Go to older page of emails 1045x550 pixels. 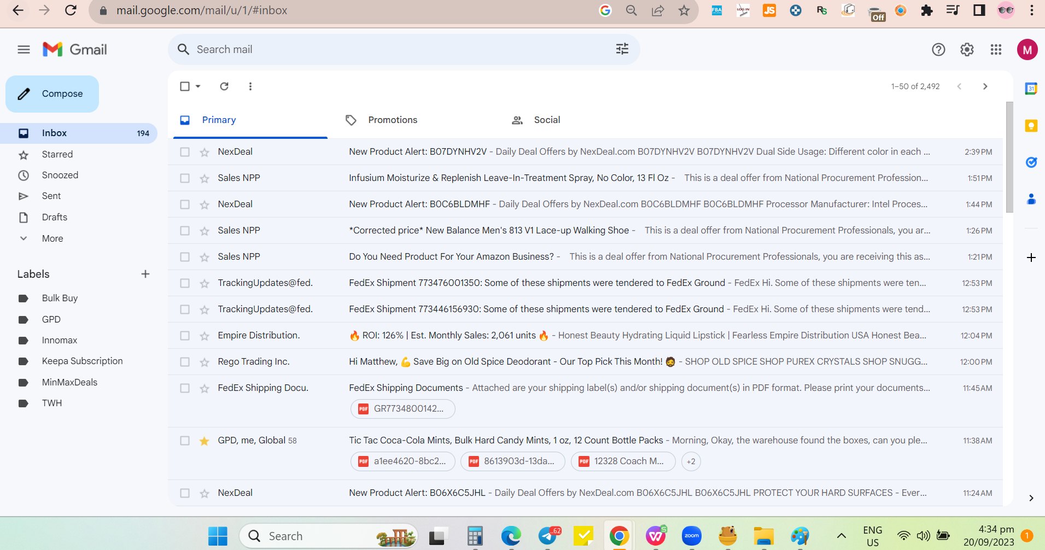click(x=985, y=86)
